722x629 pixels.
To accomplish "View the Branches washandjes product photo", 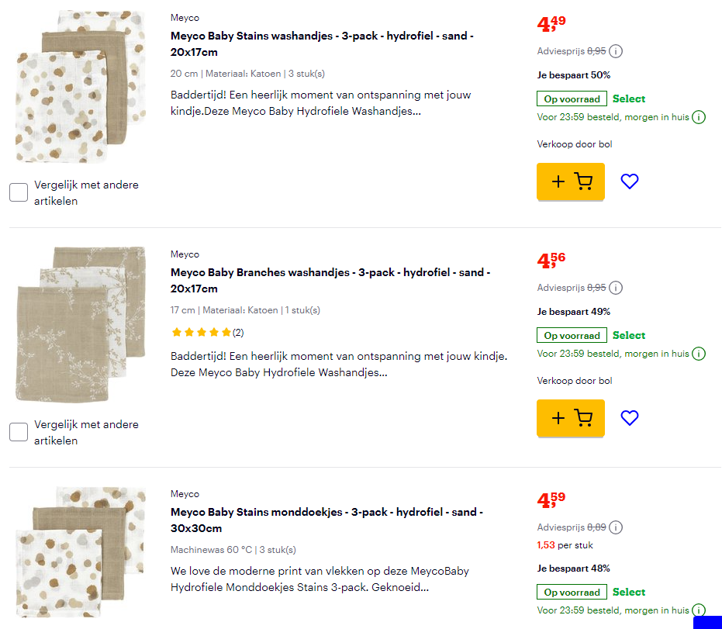I will tap(83, 323).
